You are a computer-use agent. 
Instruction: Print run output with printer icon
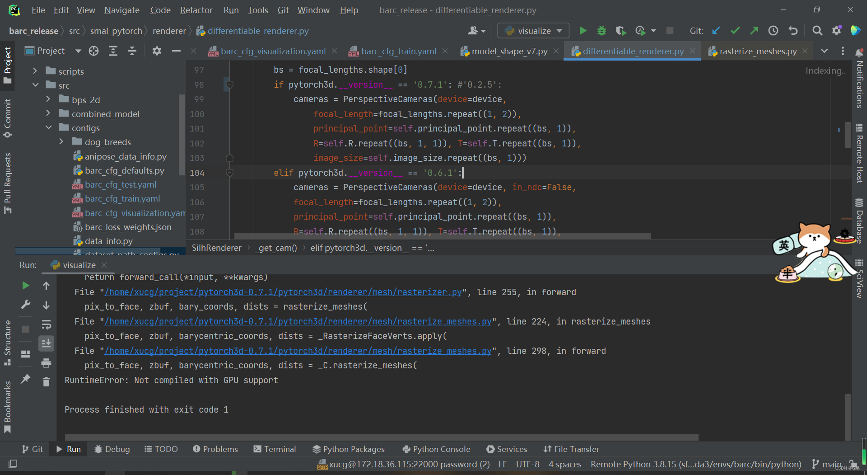click(x=46, y=363)
